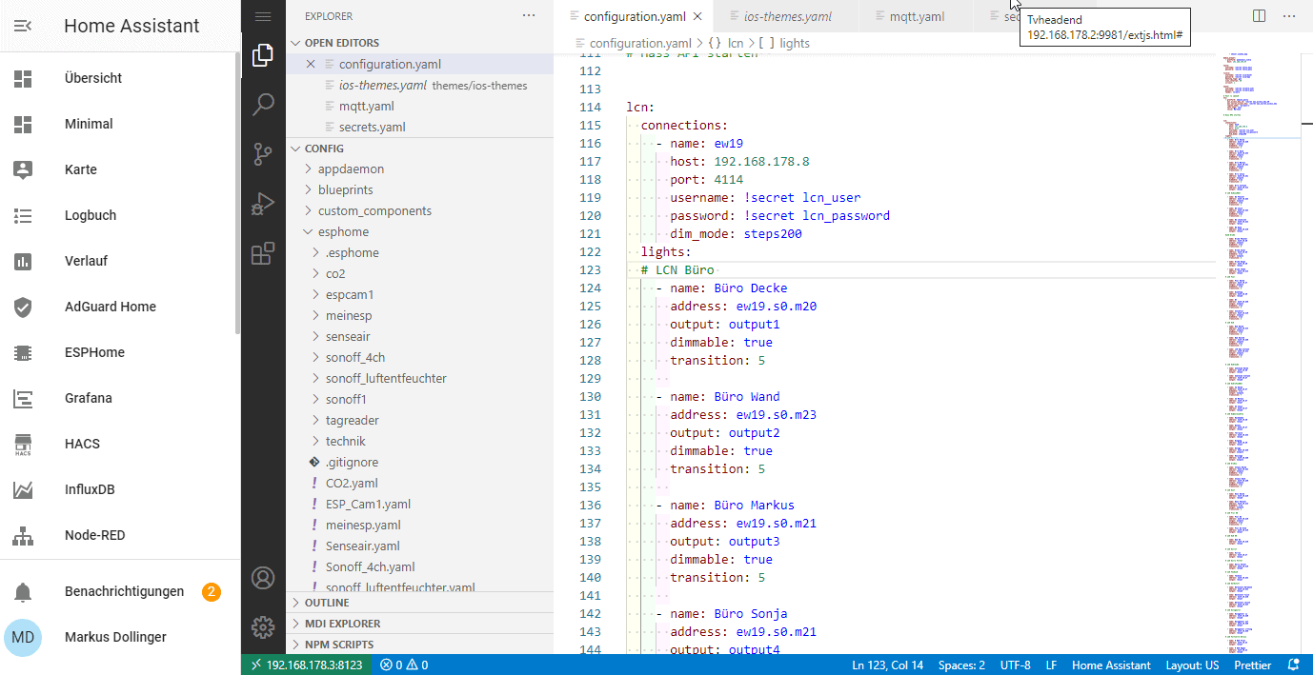
Task: Open the Run and Debug view
Action: point(263,204)
